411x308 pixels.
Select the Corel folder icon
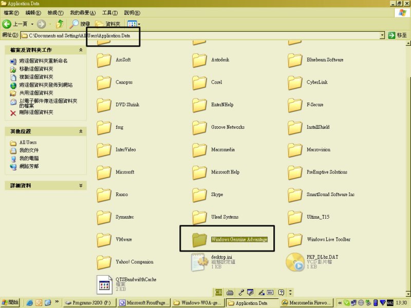(199, 83)
